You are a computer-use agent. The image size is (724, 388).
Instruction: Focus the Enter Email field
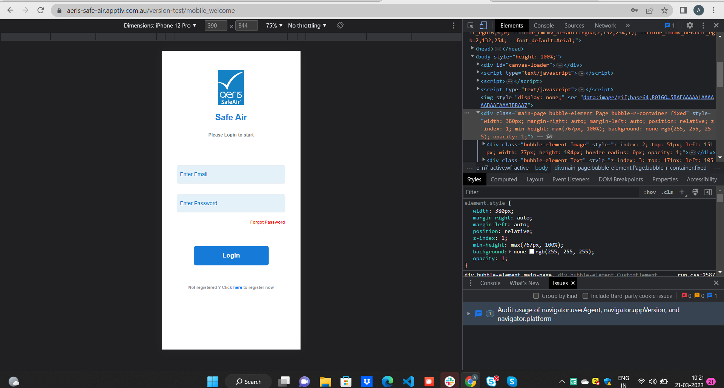[x=231, y=174]
